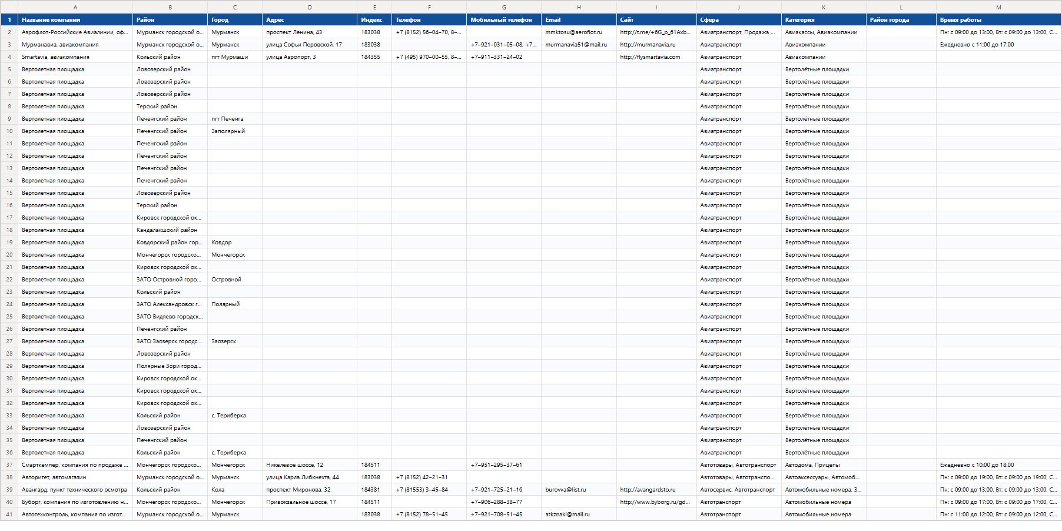
Task: Select the 'Smartavia, авиакомпания' cell
Action: click(x=75, y=57)
